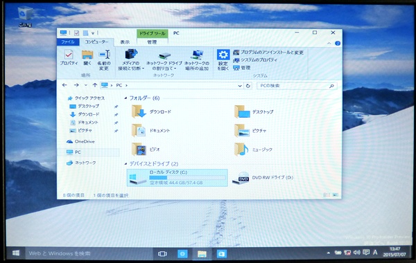Collapse the Devices and drives (デバイスとドライブ) group
This screenshot has height=263, width=416.
125,163
